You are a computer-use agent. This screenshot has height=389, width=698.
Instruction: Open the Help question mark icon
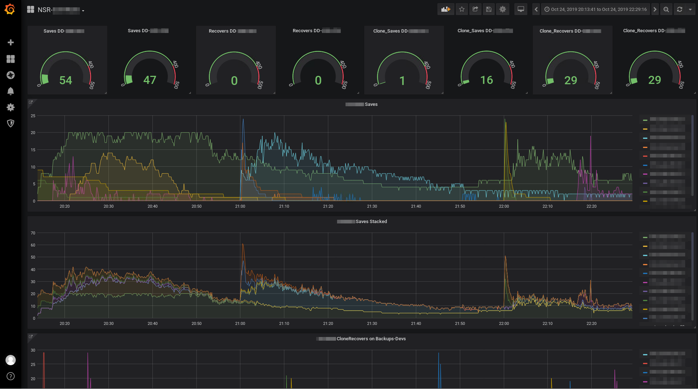(11, 376)
